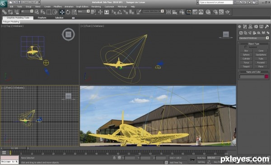
Task: Click the time slider showing 0 / 100
Action: [x=15, y=148]
